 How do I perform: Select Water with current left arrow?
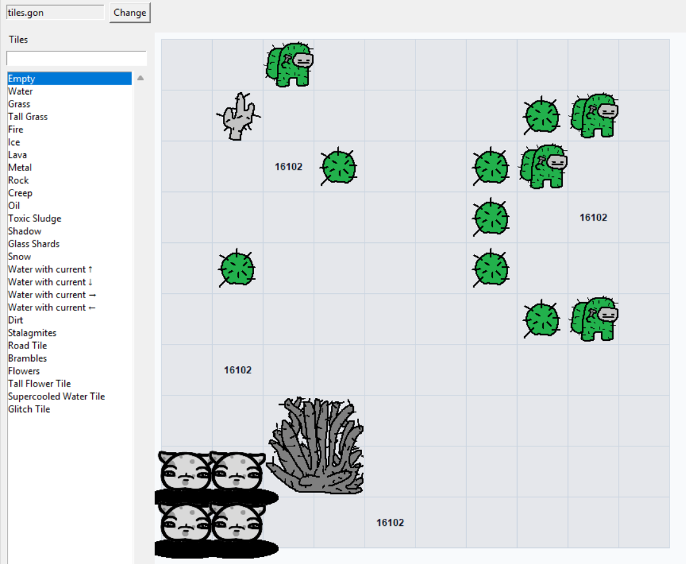[x=69, y=307]
